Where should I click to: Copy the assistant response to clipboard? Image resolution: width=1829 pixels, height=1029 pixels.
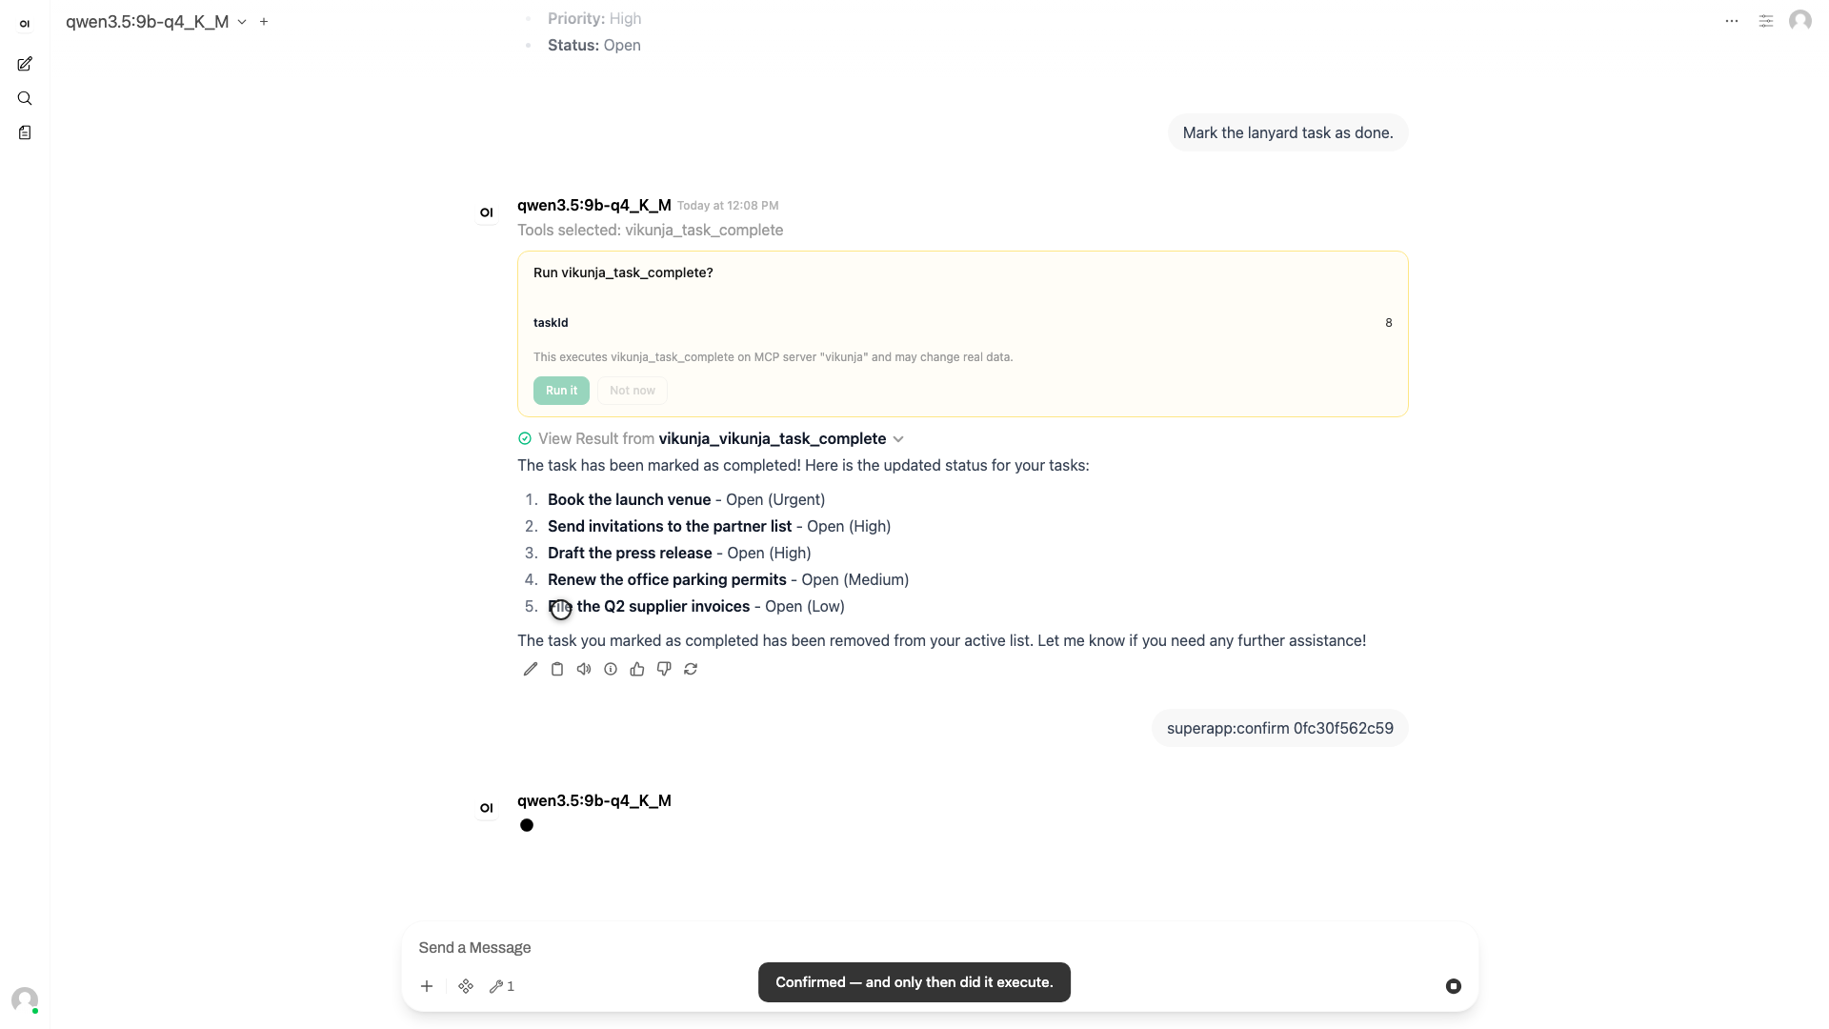click(557, 669)
